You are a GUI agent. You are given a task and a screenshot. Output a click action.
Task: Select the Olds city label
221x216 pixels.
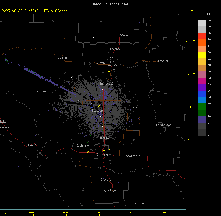click(99, 101)
